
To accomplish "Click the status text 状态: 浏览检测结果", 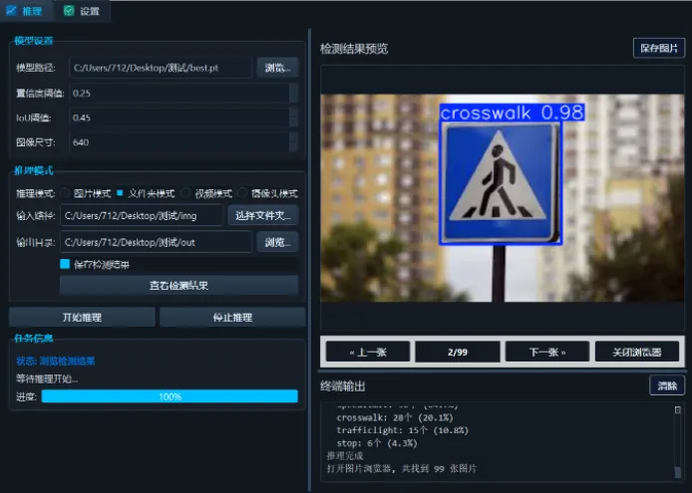I will click(x=56, y=362).
